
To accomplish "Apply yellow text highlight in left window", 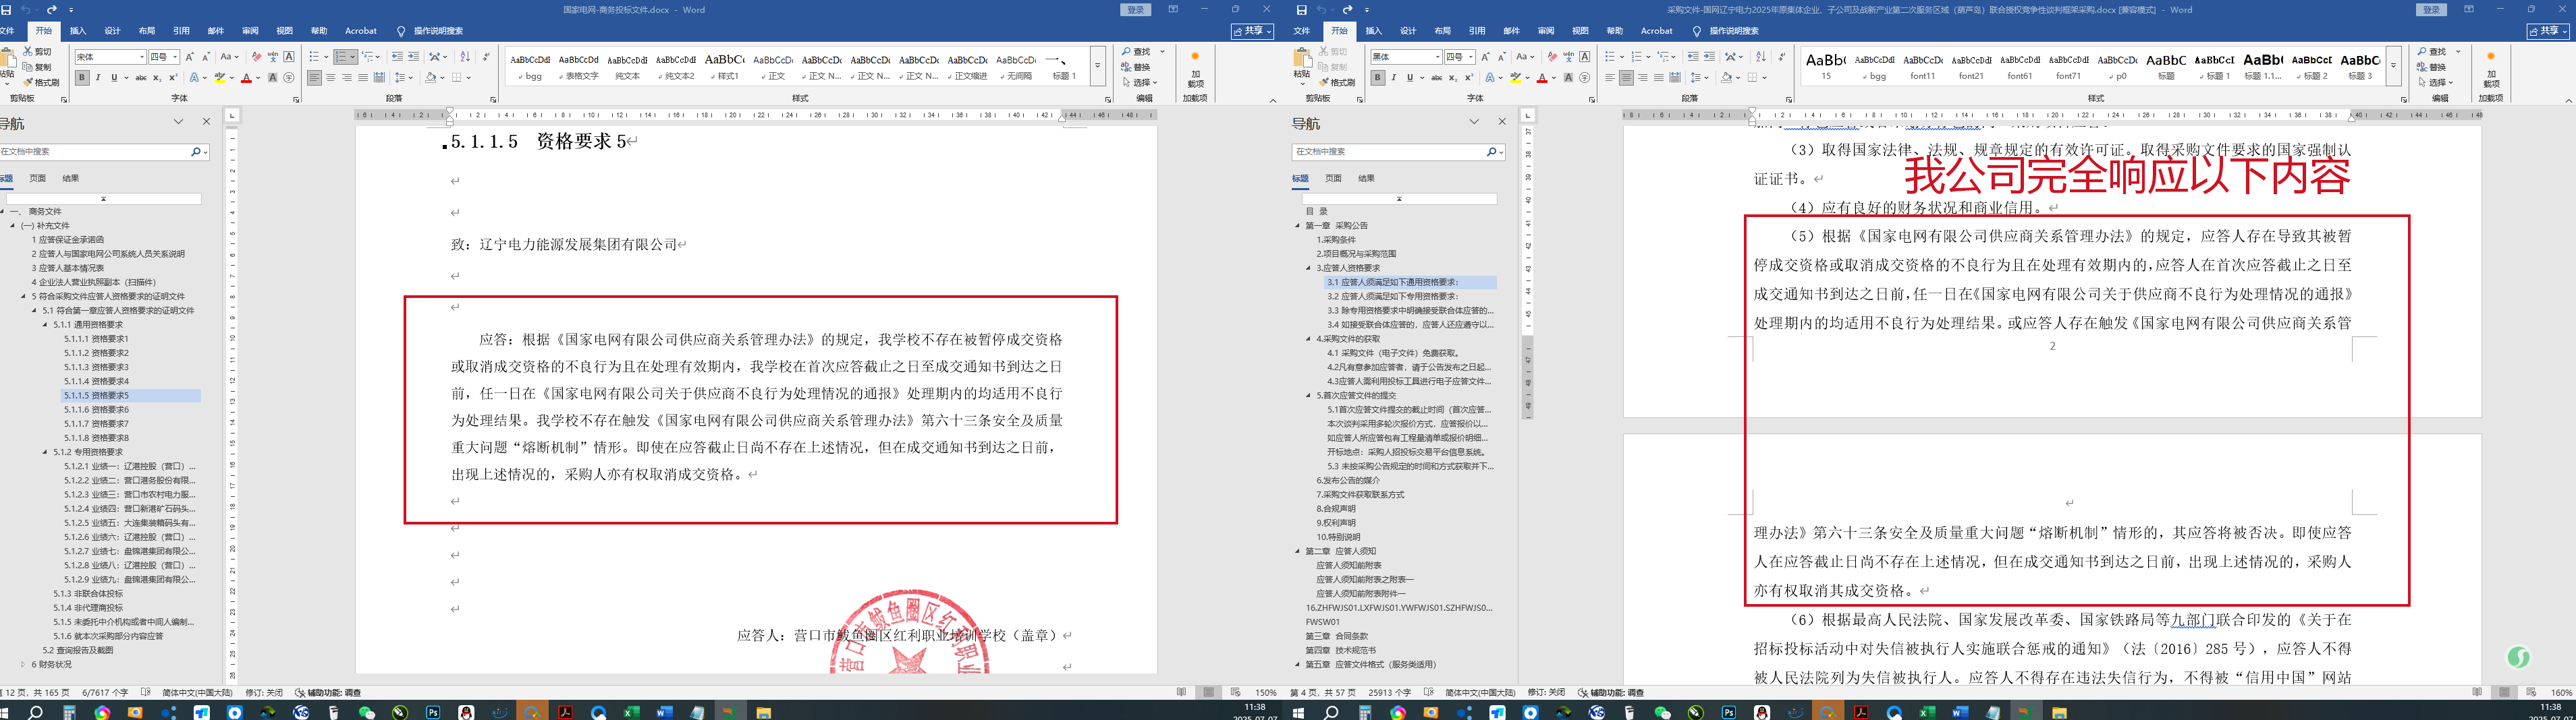I will point(219,78).
